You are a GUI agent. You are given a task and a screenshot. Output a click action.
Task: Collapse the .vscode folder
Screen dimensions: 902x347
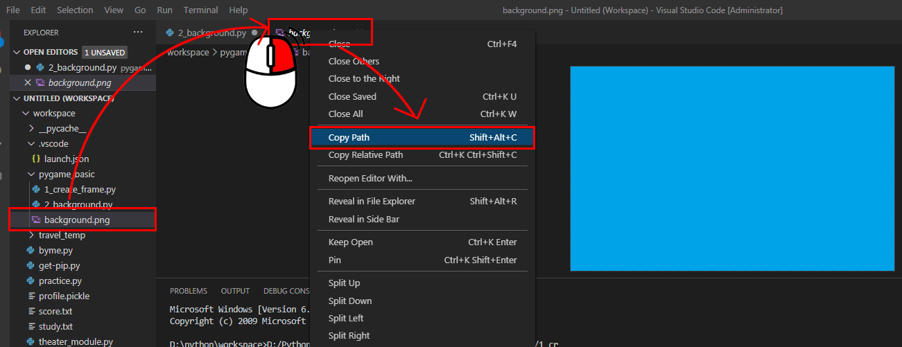[31, 143]
